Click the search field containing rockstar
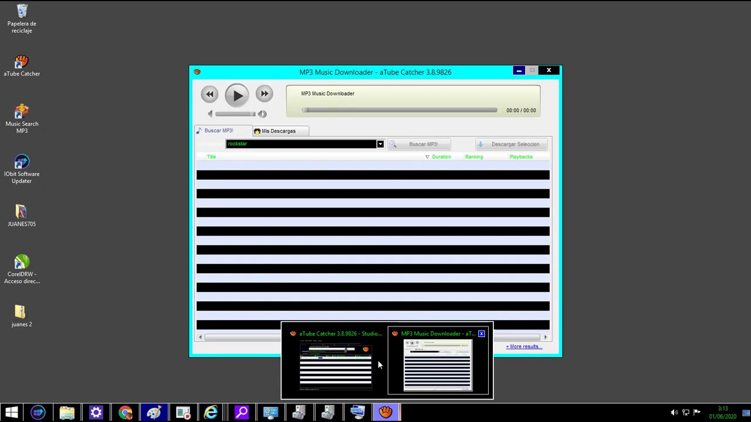Screen dimensions: 751x422 tap(301, 144)
